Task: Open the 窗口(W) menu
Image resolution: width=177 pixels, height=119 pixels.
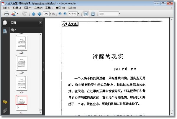Action: click(x=60, y=8)
